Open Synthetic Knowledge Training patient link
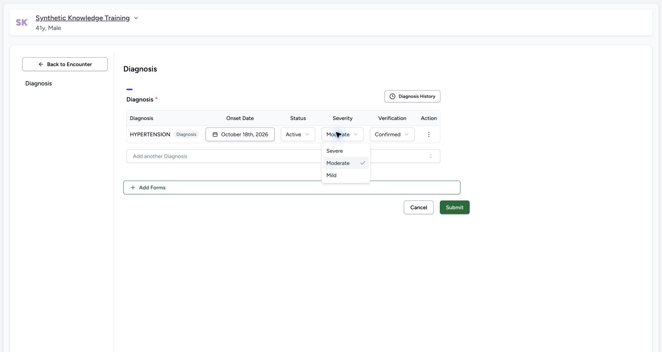 pos(82,18)
